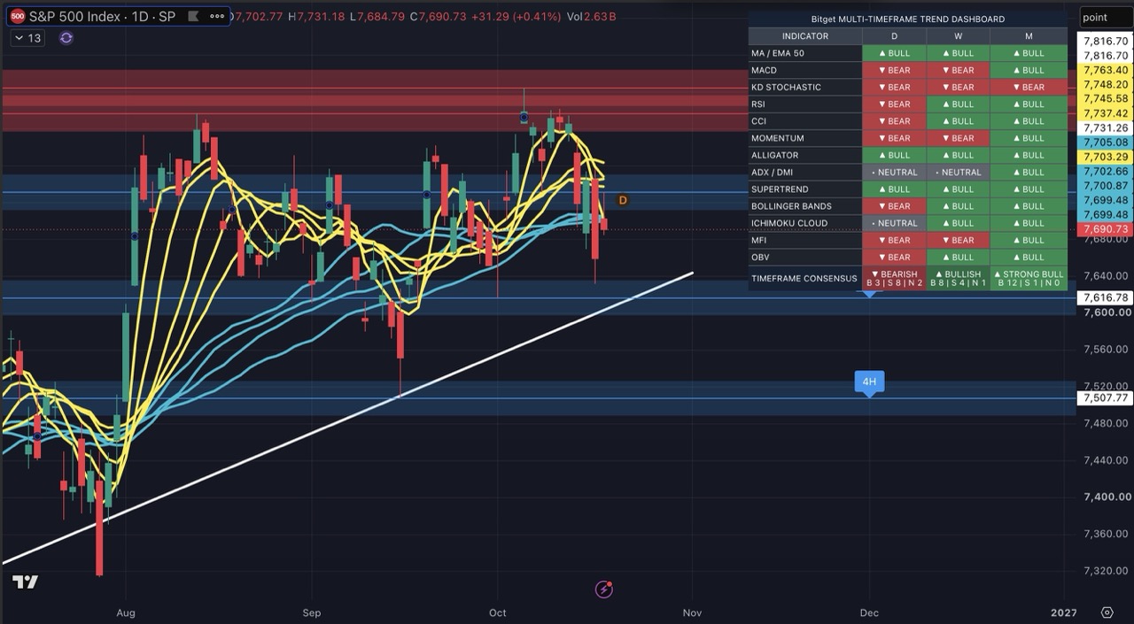Click the S&P 500 red symbol logo
The height and width of the screenshot is (624, 1134).
coord(17,16)
